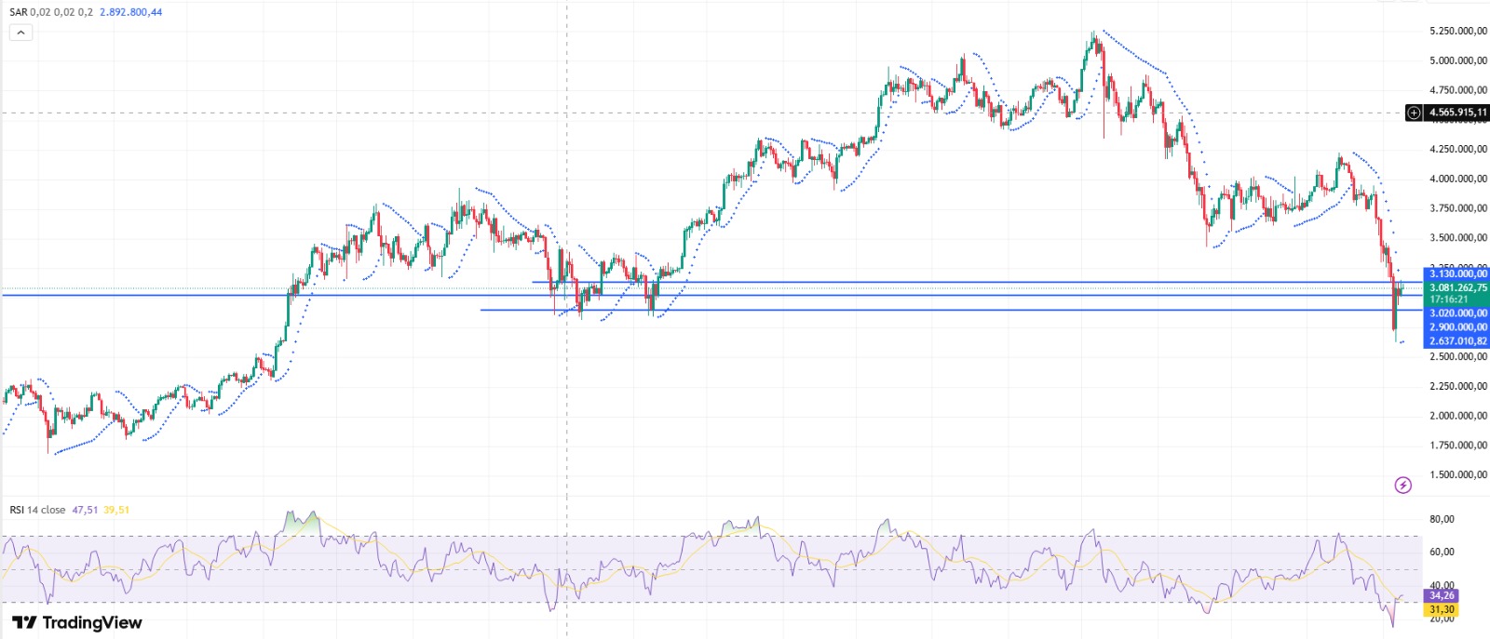Click the purple lightning bolt icon
This screenshot has height=639, width=1490.
point(1402,485)
